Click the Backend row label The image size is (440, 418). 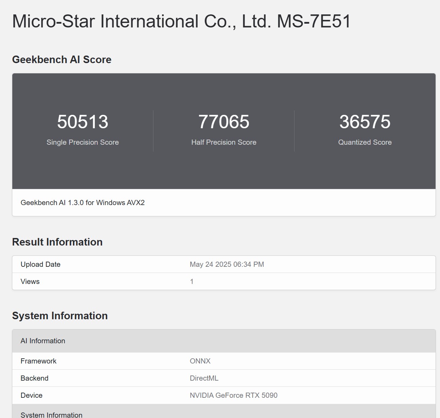34,378
